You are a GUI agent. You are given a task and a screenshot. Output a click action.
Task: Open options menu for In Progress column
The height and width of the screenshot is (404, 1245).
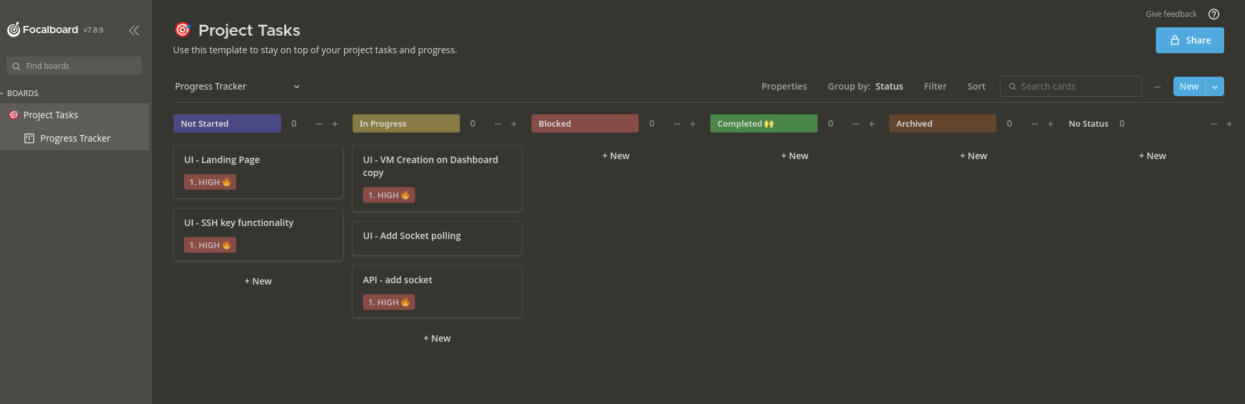[x=498, y=124]
